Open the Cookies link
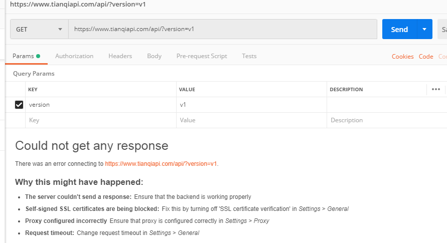This screenshot has width=447, height=243. [x=402, y=57]
